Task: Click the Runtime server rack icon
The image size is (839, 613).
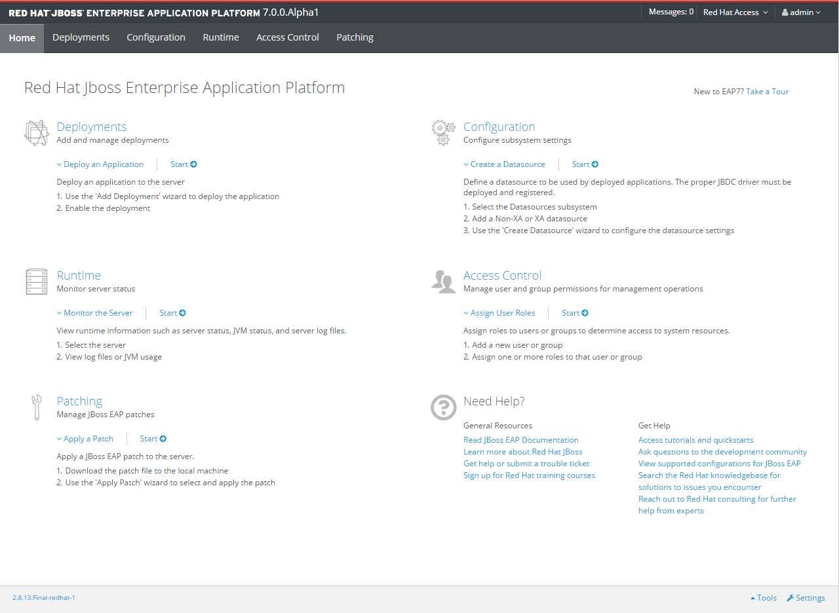Action: coord(37,282)
